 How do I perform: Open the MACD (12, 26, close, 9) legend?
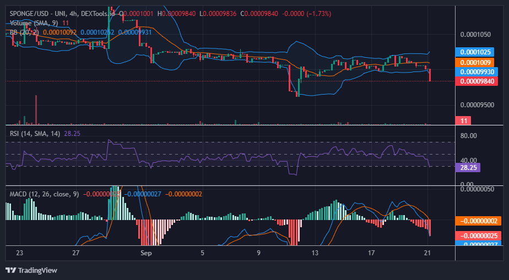(44, 194)
